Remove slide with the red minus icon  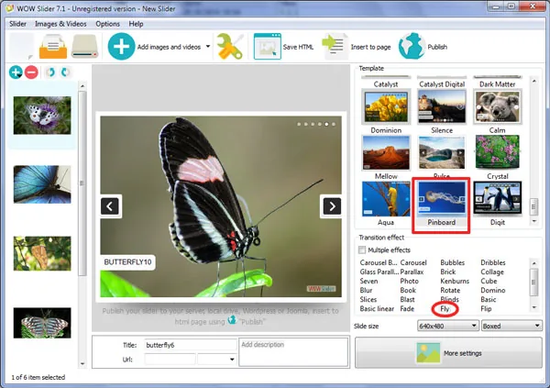click(31, 72)
